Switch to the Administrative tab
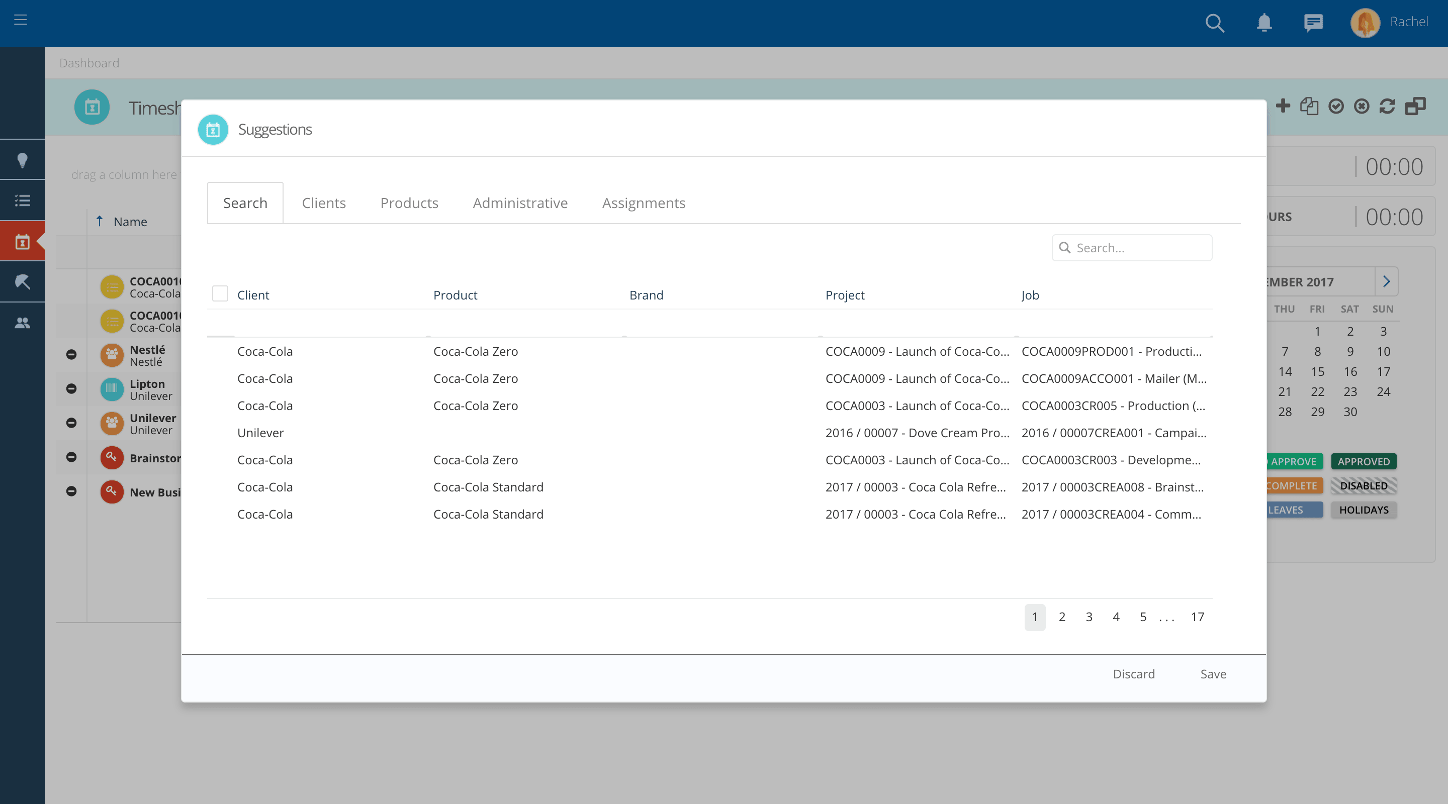This screenshot has height=804, width=1448. [x=520, y=203]
